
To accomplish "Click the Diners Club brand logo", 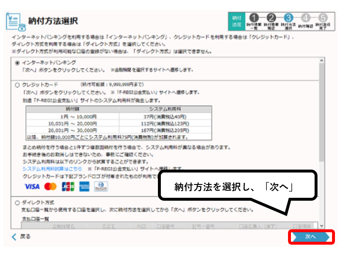I will tap(101, 187).
